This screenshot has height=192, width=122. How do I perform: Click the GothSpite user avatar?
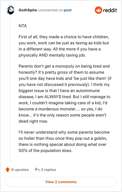(10, 10)
